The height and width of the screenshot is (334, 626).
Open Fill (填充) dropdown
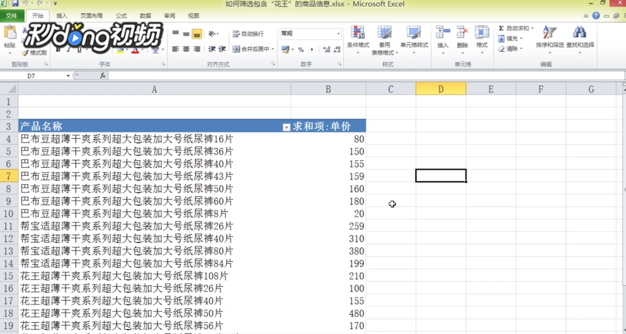(x=511, y=39)
